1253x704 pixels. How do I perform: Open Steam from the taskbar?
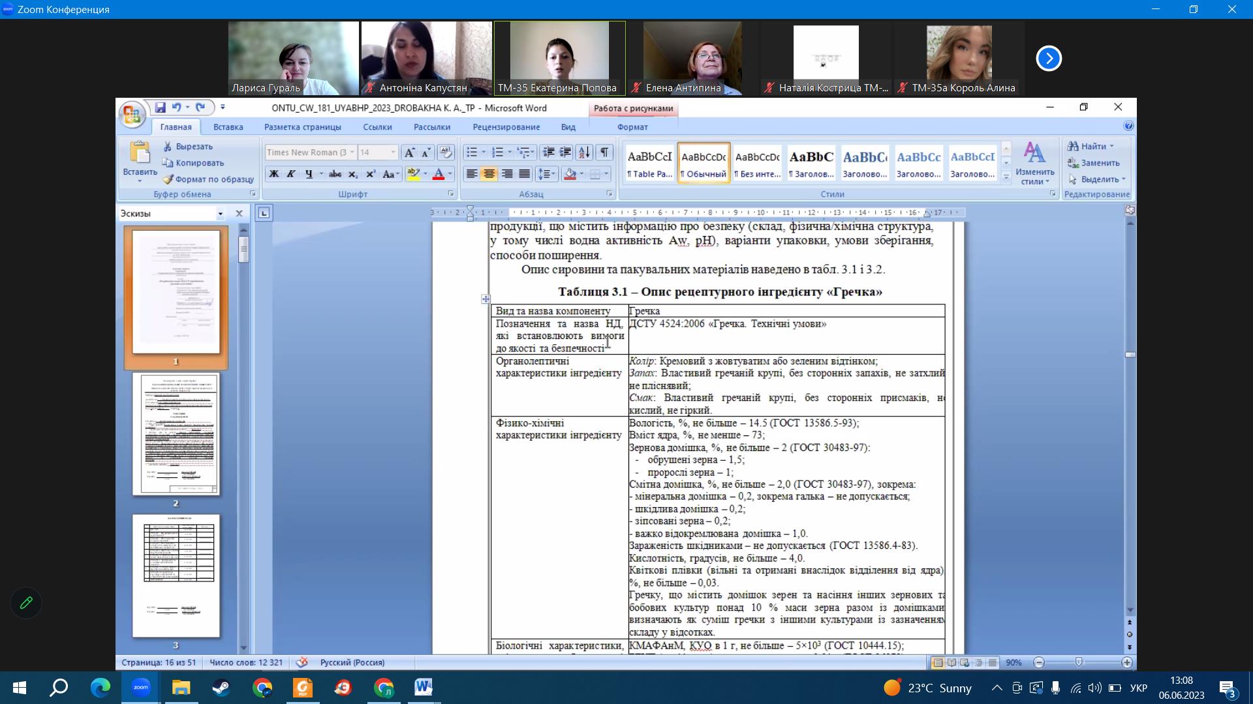click(221, 688)
